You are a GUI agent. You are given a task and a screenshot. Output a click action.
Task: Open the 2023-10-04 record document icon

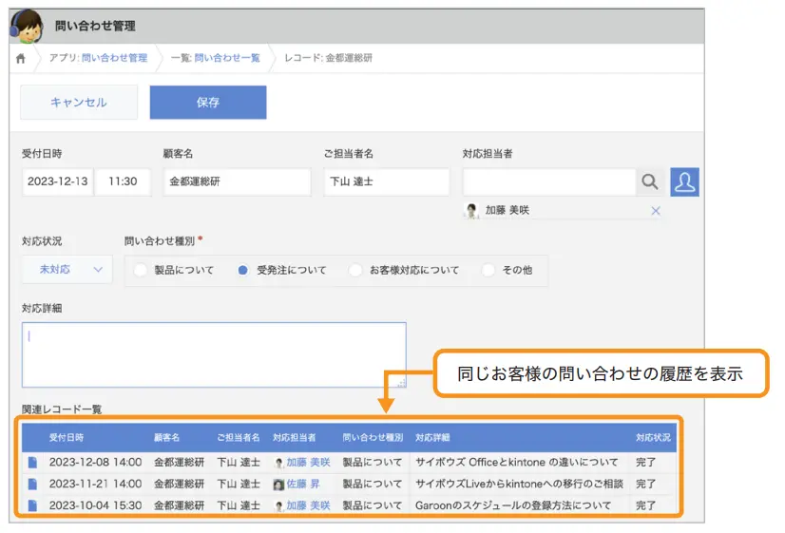[32, 505]
